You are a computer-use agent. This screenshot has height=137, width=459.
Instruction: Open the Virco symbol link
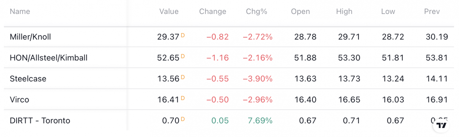19,100
